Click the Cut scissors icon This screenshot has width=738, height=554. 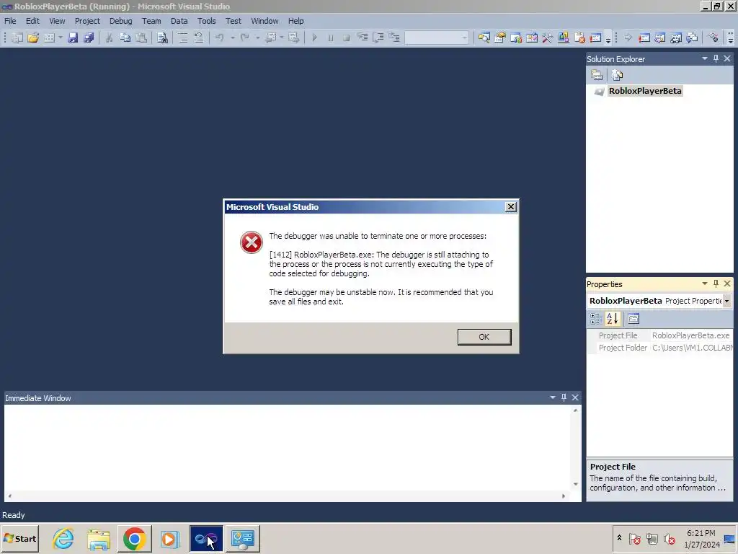click(x=110, y=38)
